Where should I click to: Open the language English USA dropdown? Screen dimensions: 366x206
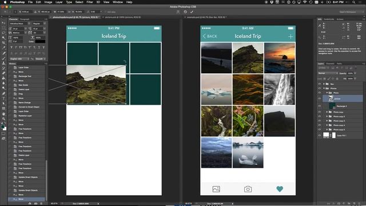(19, 59)
